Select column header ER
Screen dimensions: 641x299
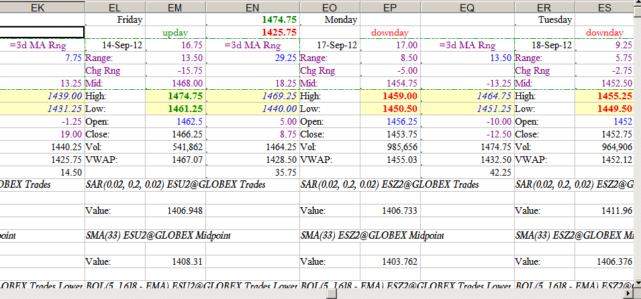(544, 7)
